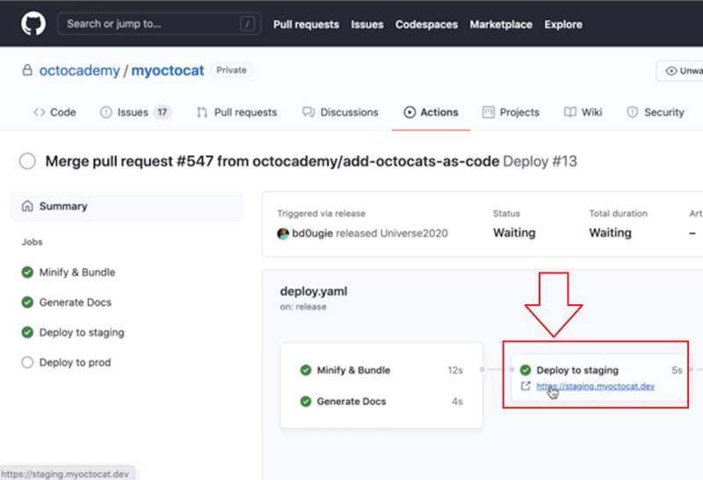
Task: Click the Discussions speech bubble icon
Action: click(x=308, y=113)
